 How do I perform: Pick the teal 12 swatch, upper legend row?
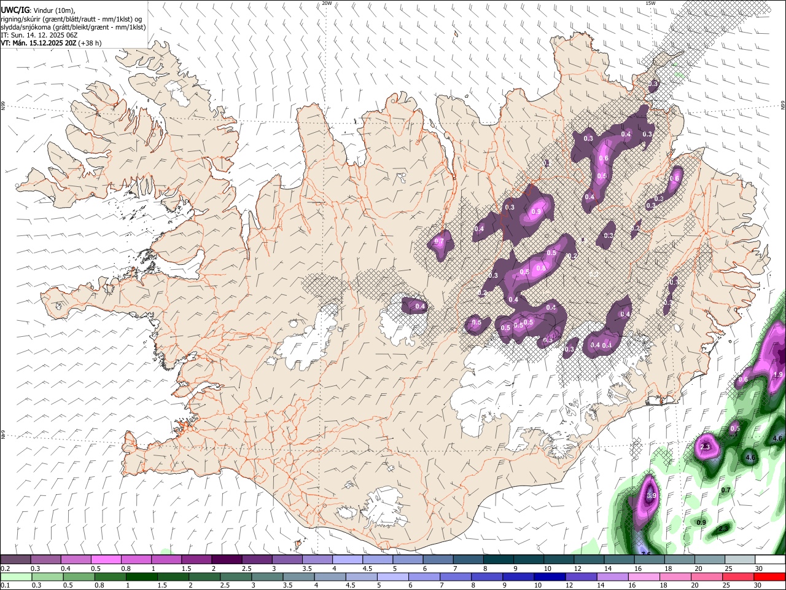(x=588, y=559)
